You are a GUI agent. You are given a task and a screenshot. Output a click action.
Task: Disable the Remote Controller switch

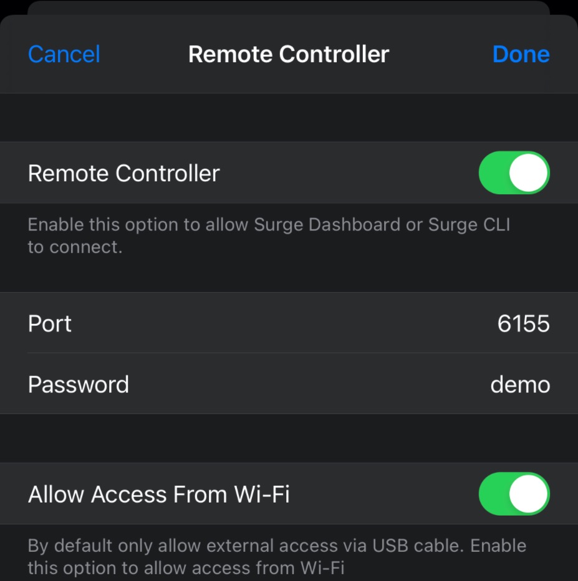tap(514, 172)
